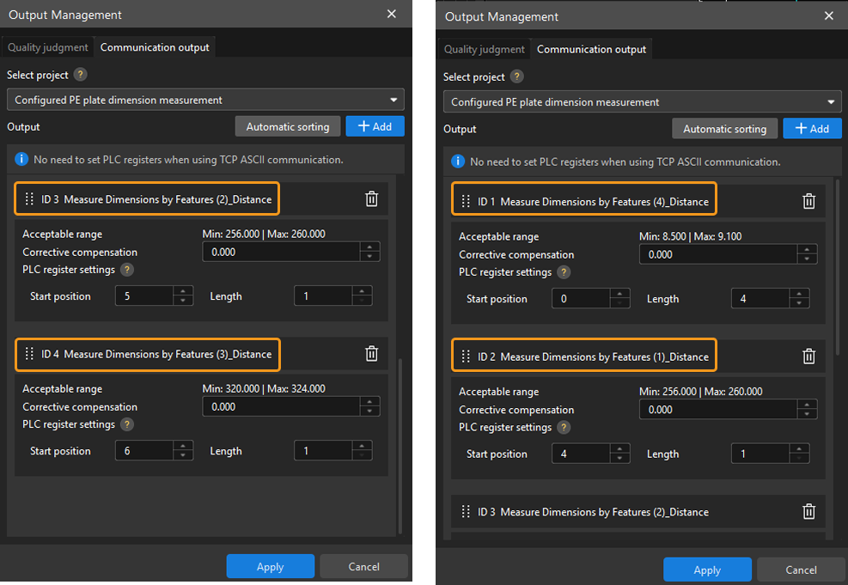The height and width of the screenshot is (585, 848).
Task: Delete the ID 2 output entry
Action: point(808,356)
